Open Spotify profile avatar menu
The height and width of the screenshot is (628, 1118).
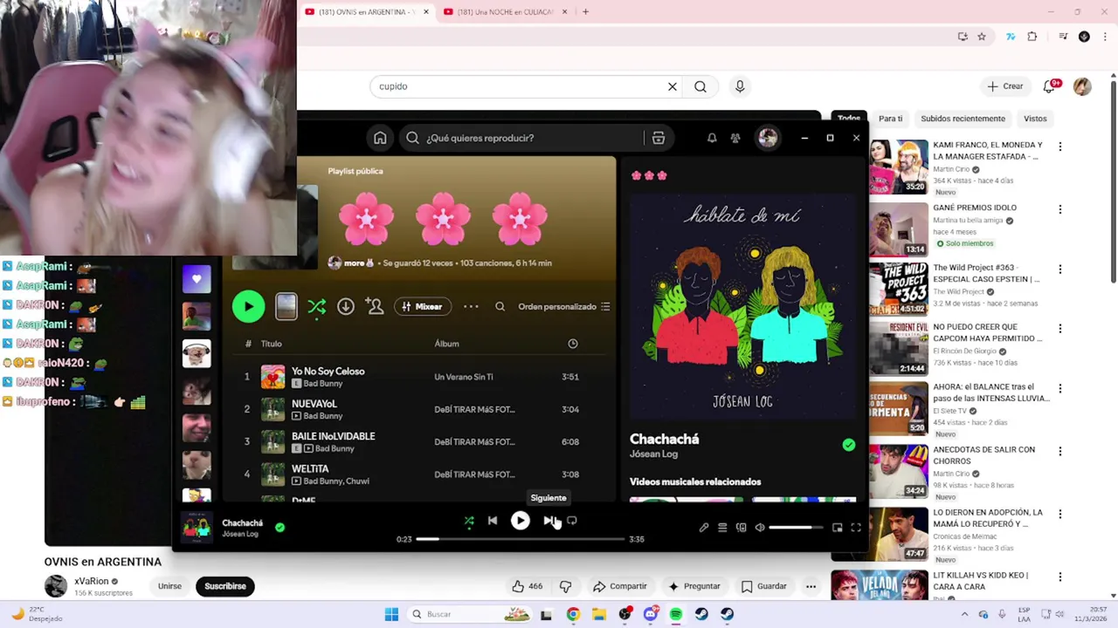[768, 138]
